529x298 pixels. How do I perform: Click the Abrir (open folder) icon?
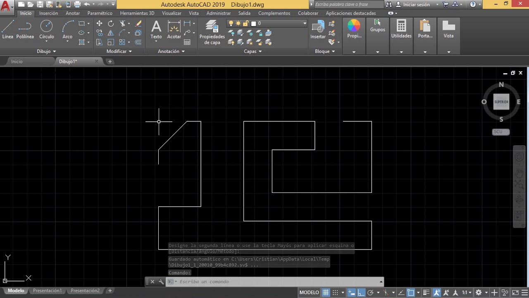(31, 4)
